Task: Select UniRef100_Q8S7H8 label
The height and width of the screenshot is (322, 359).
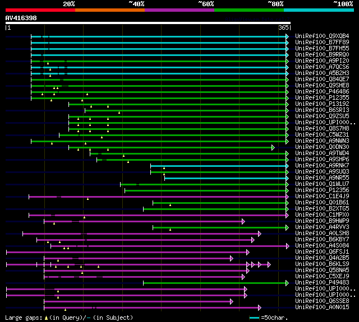Action: [x=322, y=129]
